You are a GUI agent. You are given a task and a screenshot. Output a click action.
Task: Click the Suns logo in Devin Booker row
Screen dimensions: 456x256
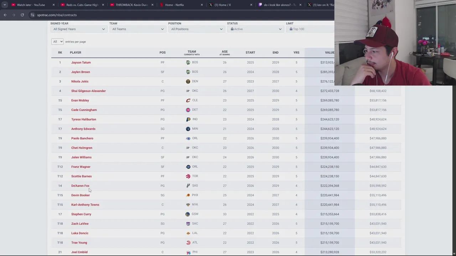pyautogui.click(x=188, y=195)
